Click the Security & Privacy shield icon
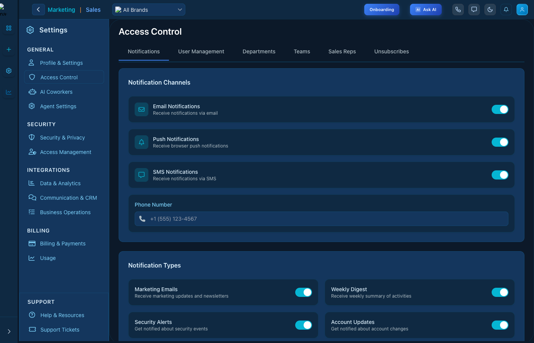 (x=32, y=137)
